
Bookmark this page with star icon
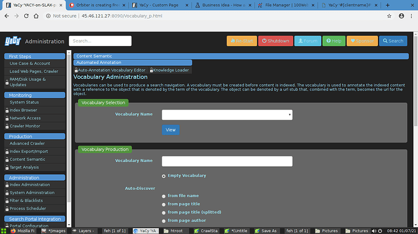[389, 16]
